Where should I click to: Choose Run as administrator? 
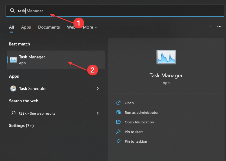[141, 113]
